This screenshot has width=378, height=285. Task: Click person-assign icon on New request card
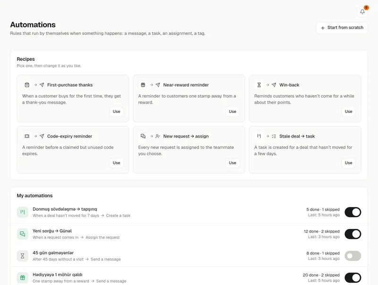(x=158, y=136)
